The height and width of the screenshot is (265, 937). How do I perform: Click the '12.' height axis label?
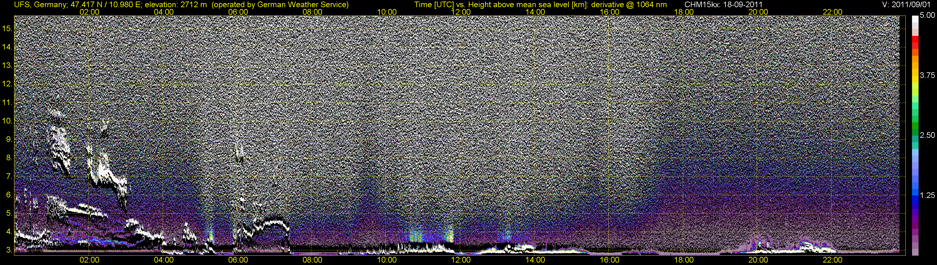tap(7, 84)
